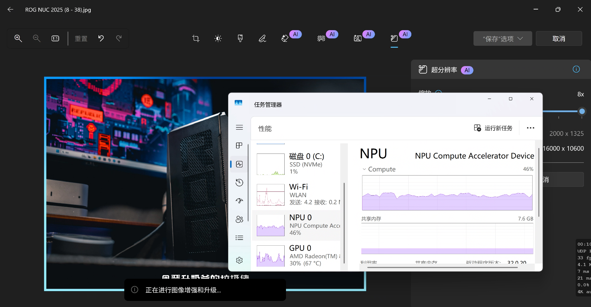The height and width of the screenshot is (307, 591).
Task: Close the Task Manager window
Action: click(532, 99)
